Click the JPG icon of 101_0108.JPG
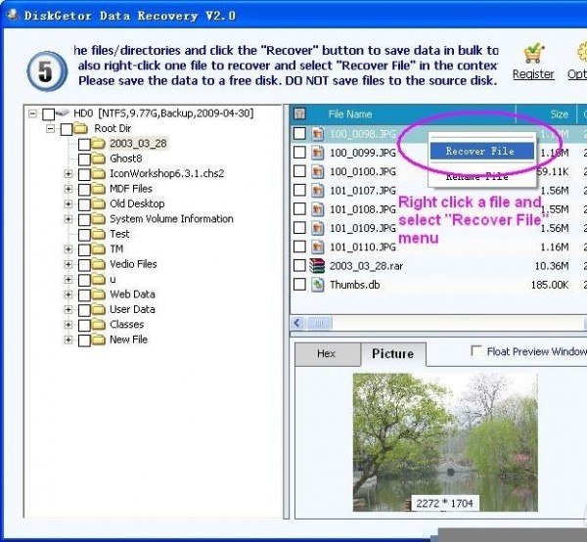Screen dimensions: 587x542 [x=317, y=208]
